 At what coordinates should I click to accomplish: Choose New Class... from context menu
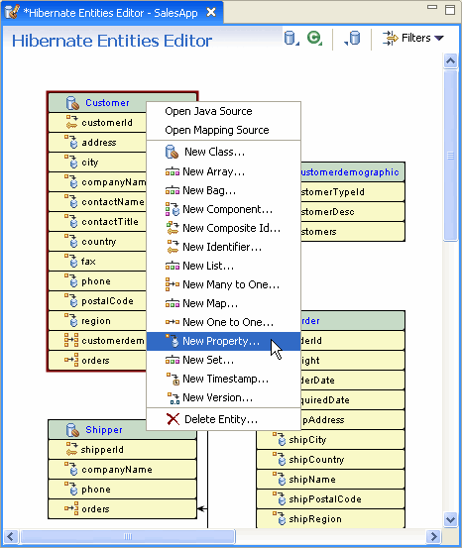[x=223, y=152]
